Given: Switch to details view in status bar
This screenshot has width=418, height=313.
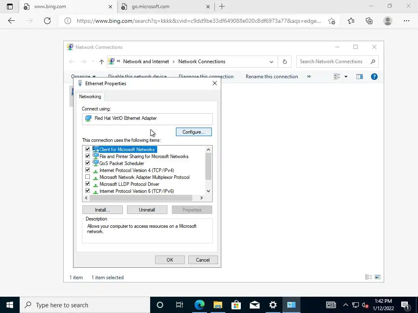Looking at the screenshot, I should 369,277.
